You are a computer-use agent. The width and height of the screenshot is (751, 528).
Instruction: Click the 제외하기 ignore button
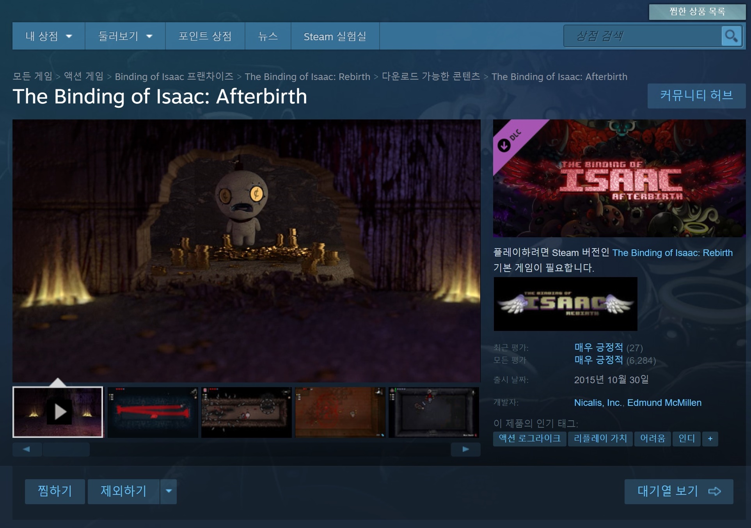click(124, 491)
